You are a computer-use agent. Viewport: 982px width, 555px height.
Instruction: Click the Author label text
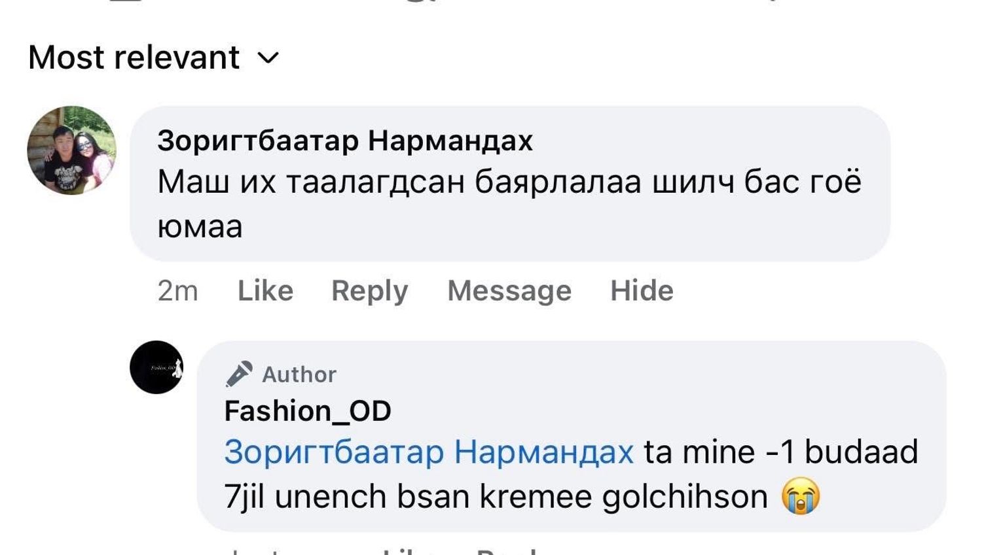[299, 375]
